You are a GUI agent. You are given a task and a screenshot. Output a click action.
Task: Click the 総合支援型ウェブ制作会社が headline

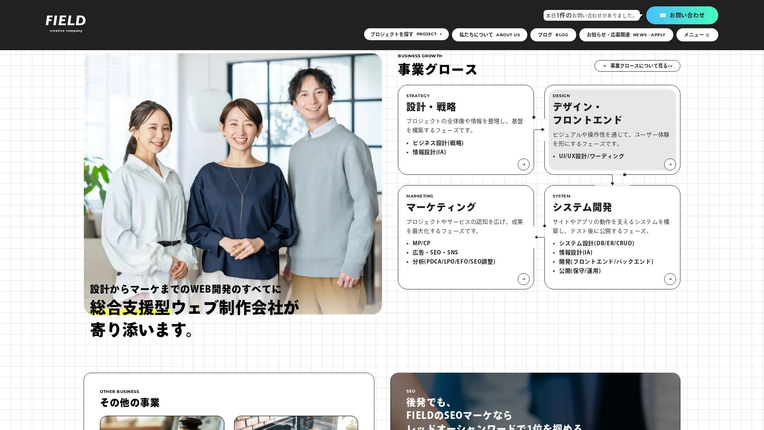click(195, 307)
